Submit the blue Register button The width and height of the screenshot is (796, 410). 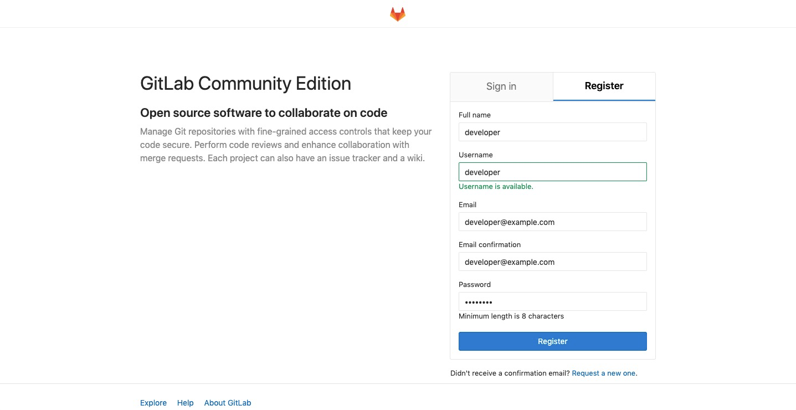[553, 341]
